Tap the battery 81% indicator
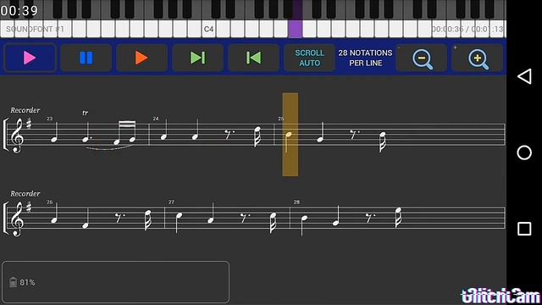This screenshot has width=542, height=305. [x=22, y=282]
